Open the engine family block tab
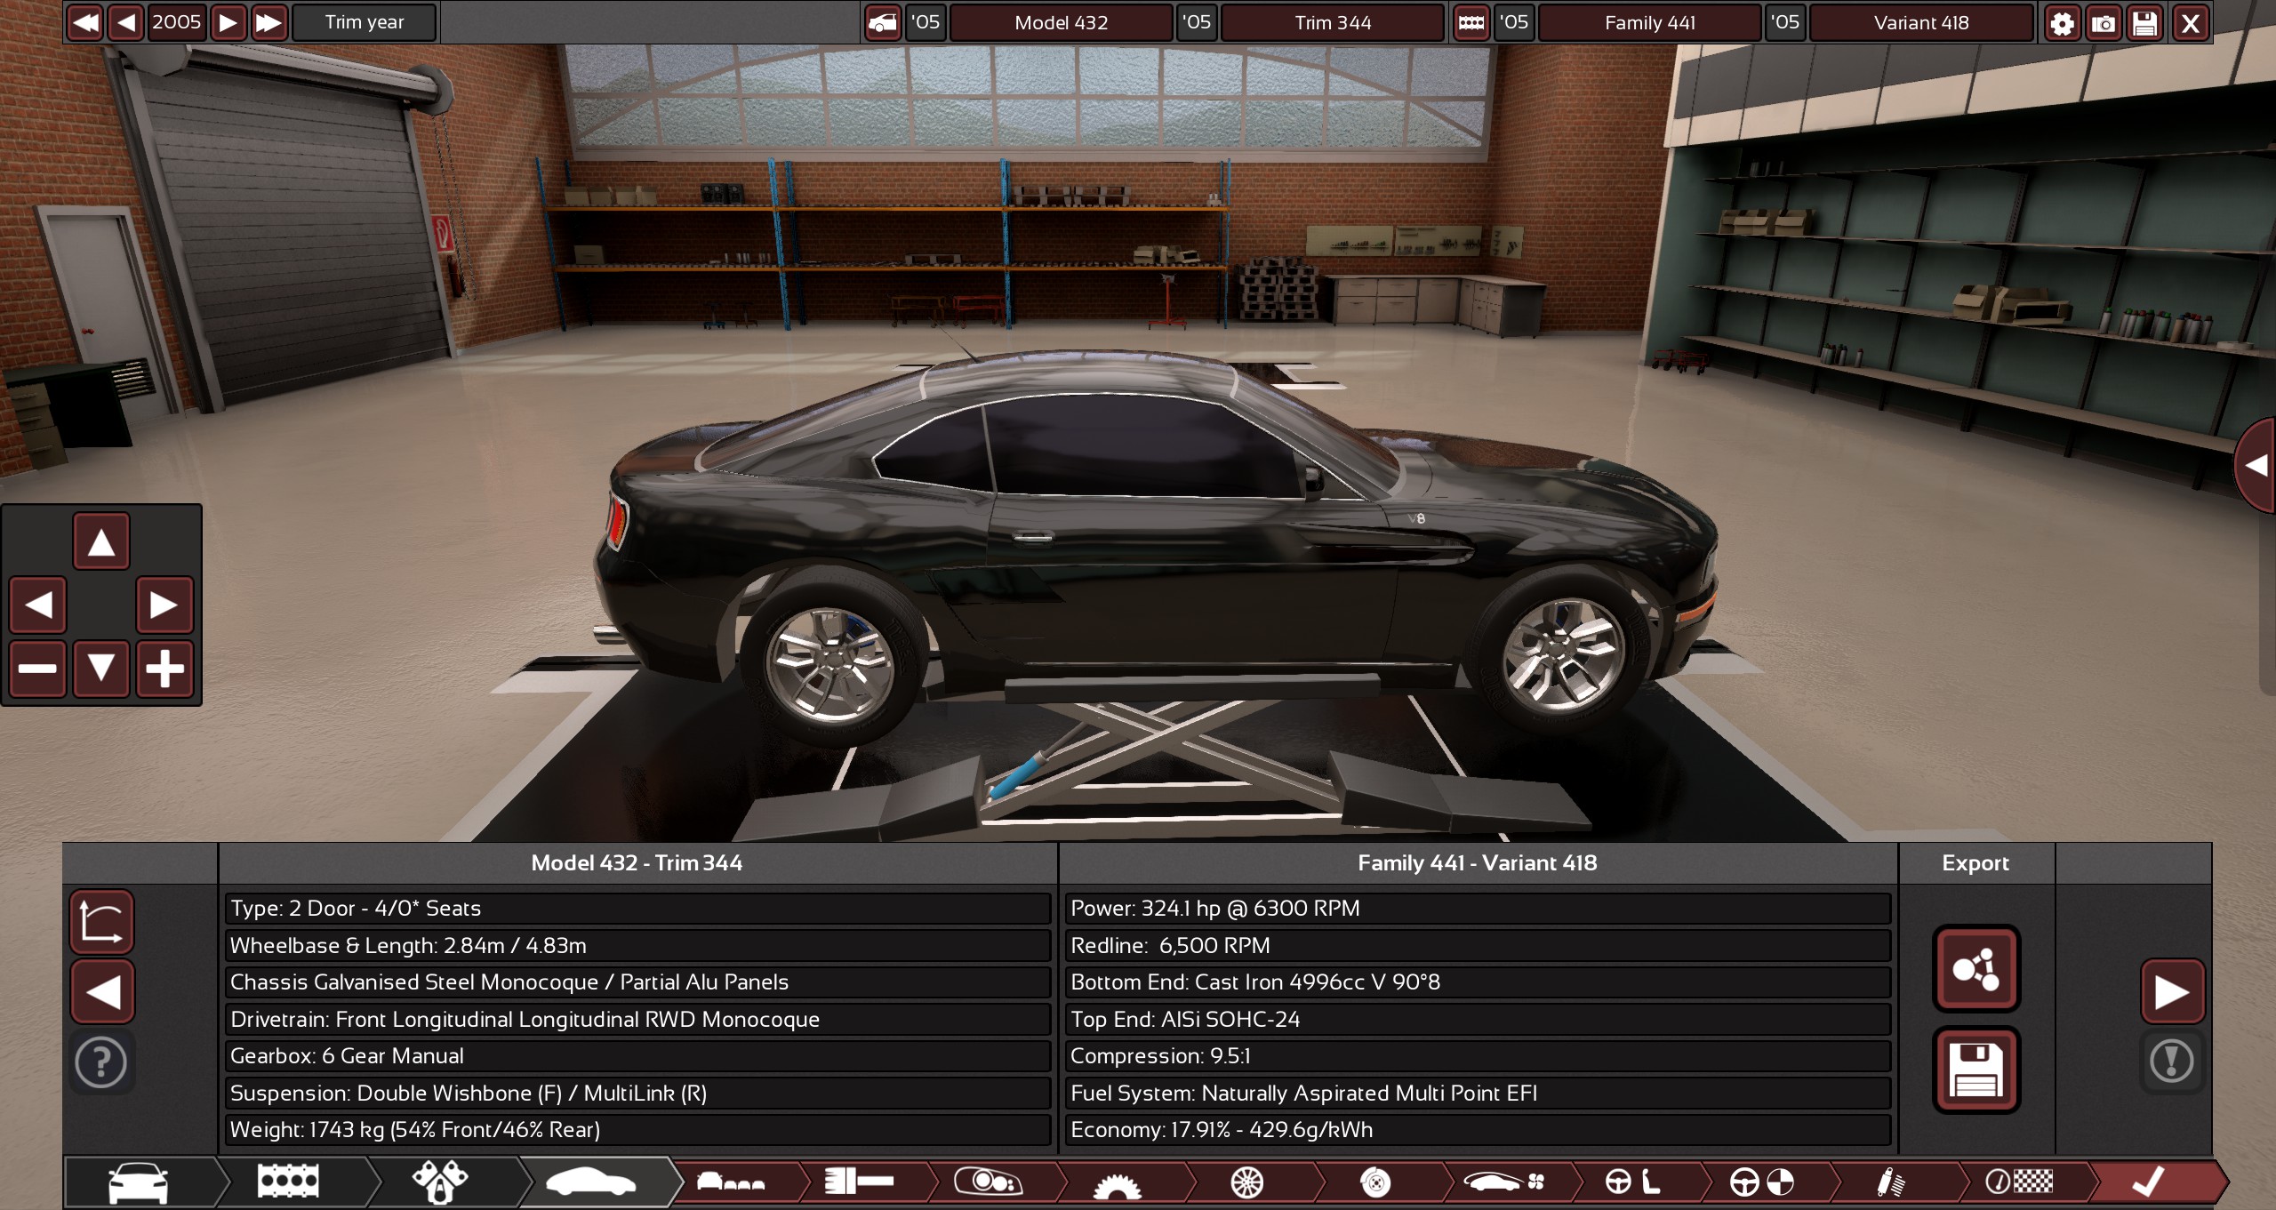 (287, 1182)
